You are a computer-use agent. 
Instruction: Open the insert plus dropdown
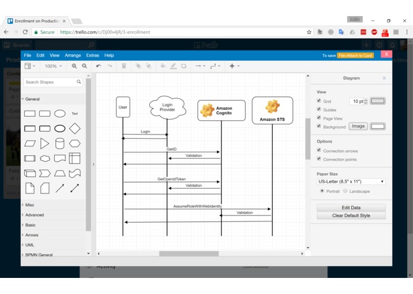(234, 66)
